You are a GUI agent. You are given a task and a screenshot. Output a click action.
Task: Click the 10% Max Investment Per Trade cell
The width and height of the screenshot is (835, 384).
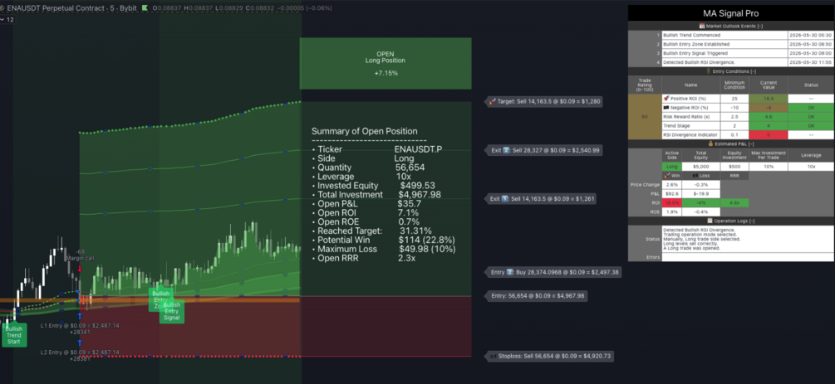tap(768, 167)
